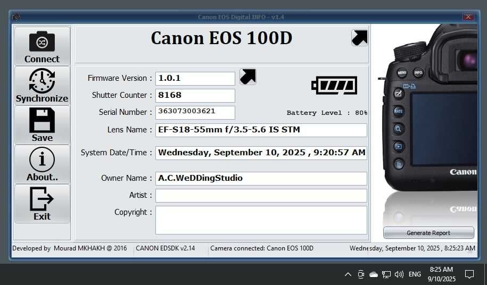
Task: Click Meet Now camera tray icon
Action: pyautogui.click(x=360, y=274)
